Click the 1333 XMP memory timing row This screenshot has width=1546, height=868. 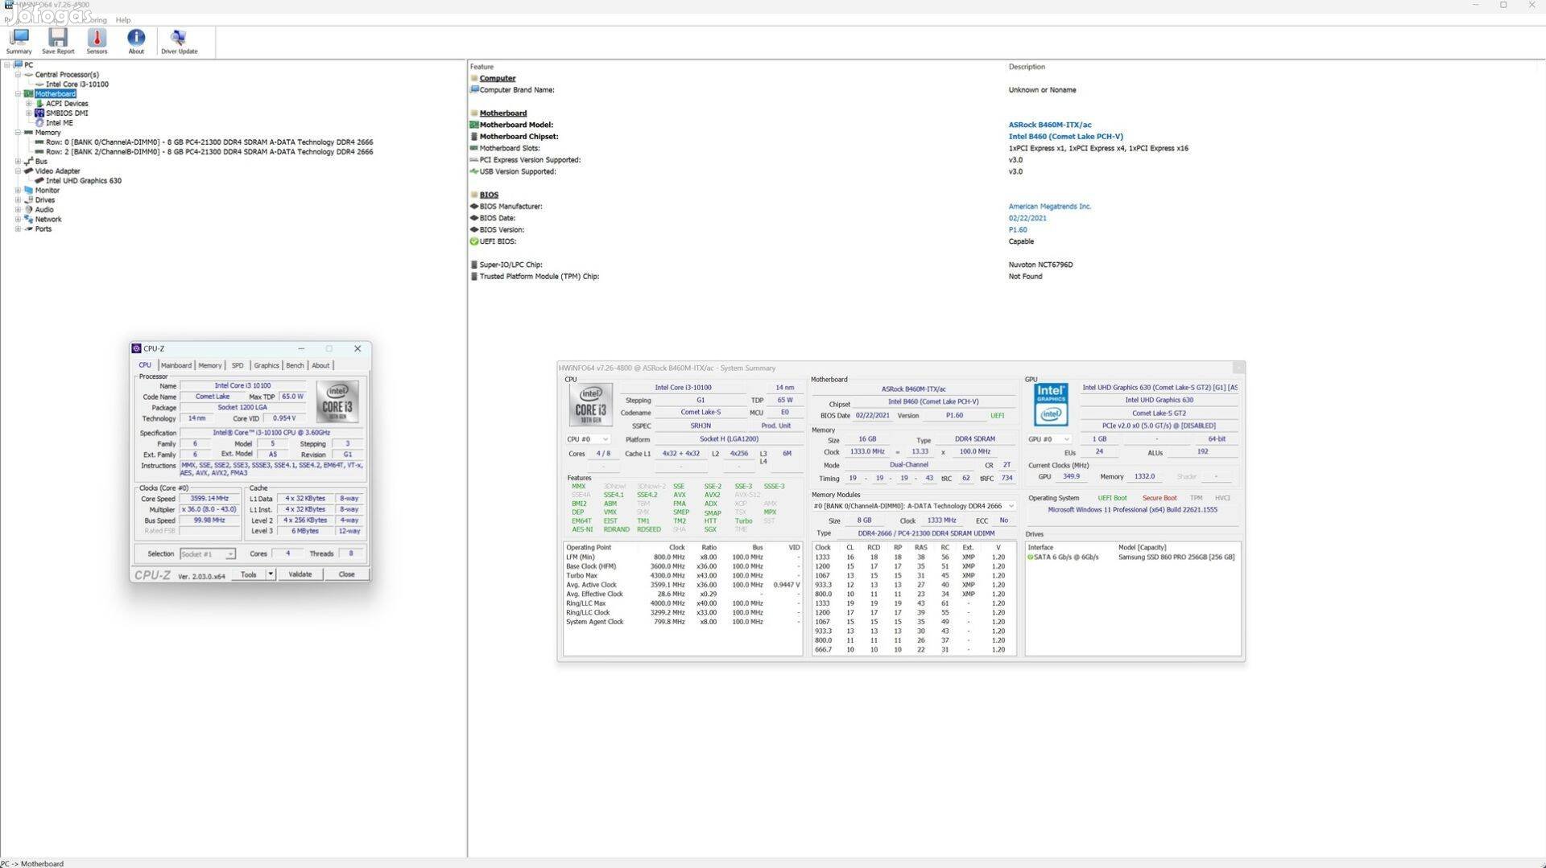click(913, 557)
